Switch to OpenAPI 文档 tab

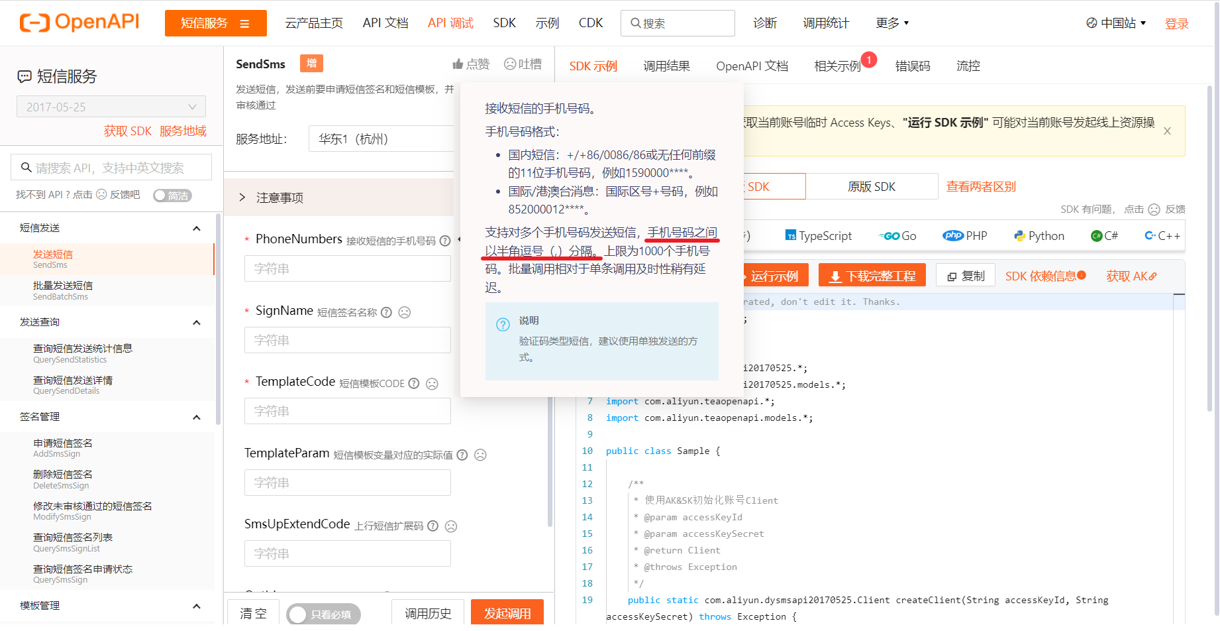point(752,66)
